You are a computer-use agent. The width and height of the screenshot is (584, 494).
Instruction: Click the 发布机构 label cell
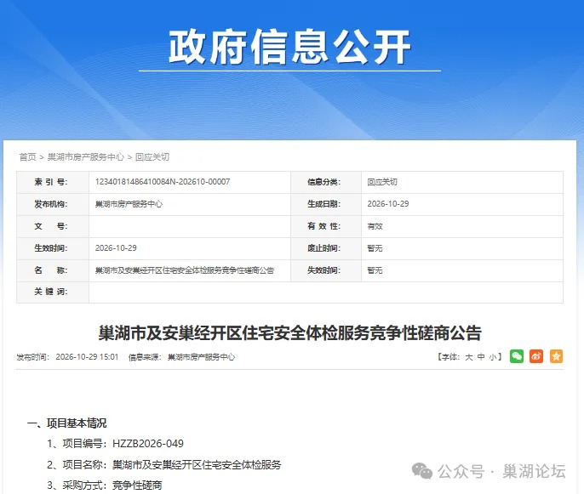coord(51,204)
